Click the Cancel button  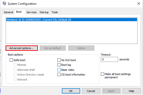pos(91,91)
